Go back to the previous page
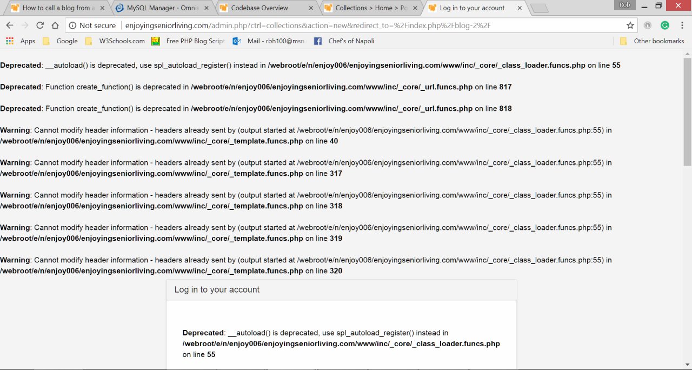Screen dimensions: 692x370 (10, 25)
